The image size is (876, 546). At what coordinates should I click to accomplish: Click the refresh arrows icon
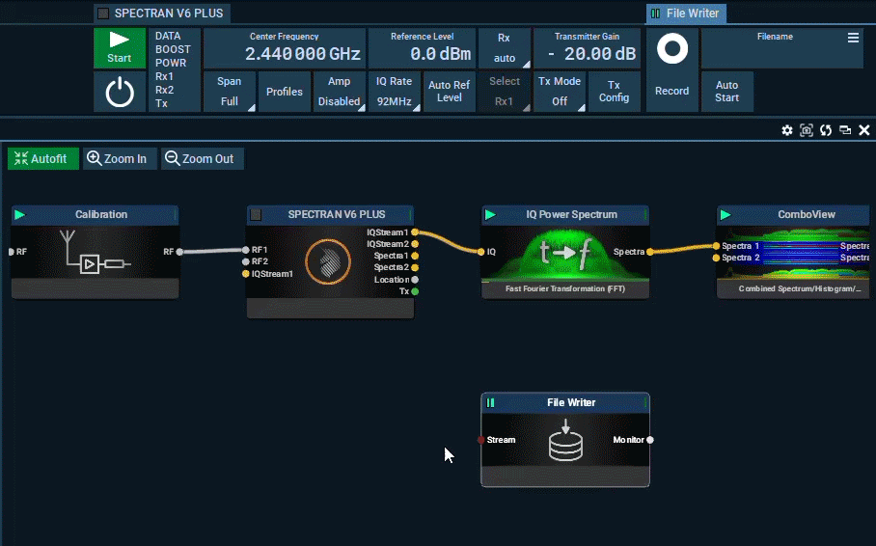(826, 130)
